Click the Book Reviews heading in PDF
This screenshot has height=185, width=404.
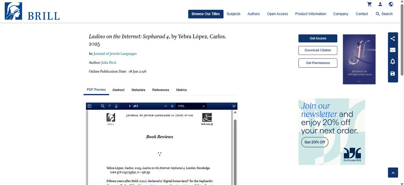[x=160, y=137]
